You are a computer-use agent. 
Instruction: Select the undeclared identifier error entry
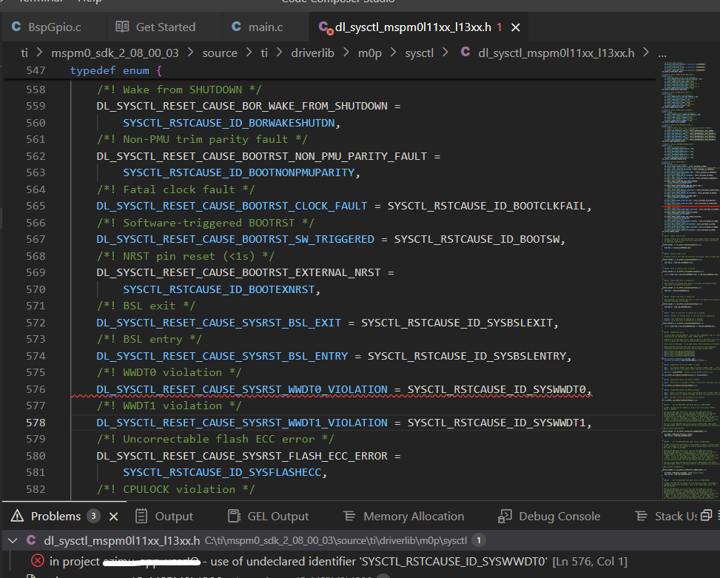[360, 562]
